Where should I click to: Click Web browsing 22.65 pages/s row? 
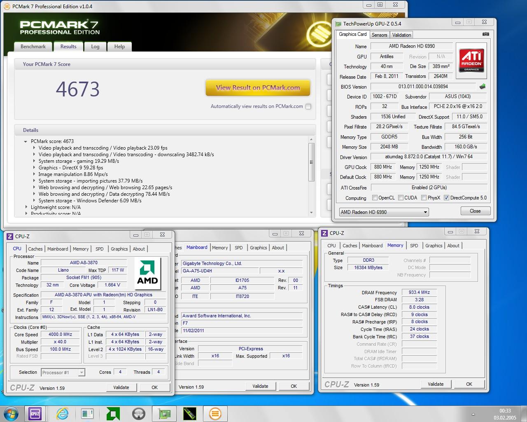pyautogui.click(x=105, y=188)
